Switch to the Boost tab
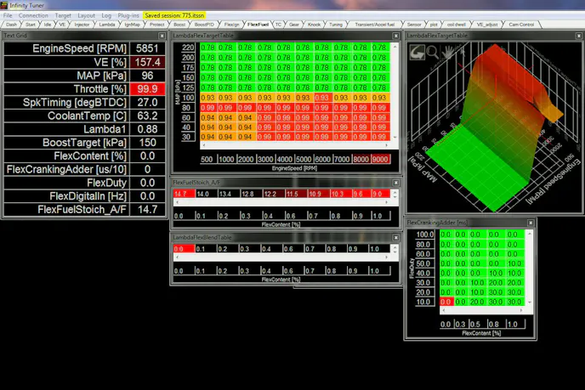Viewport: 585px width, 390px height. tap(179, 25)
